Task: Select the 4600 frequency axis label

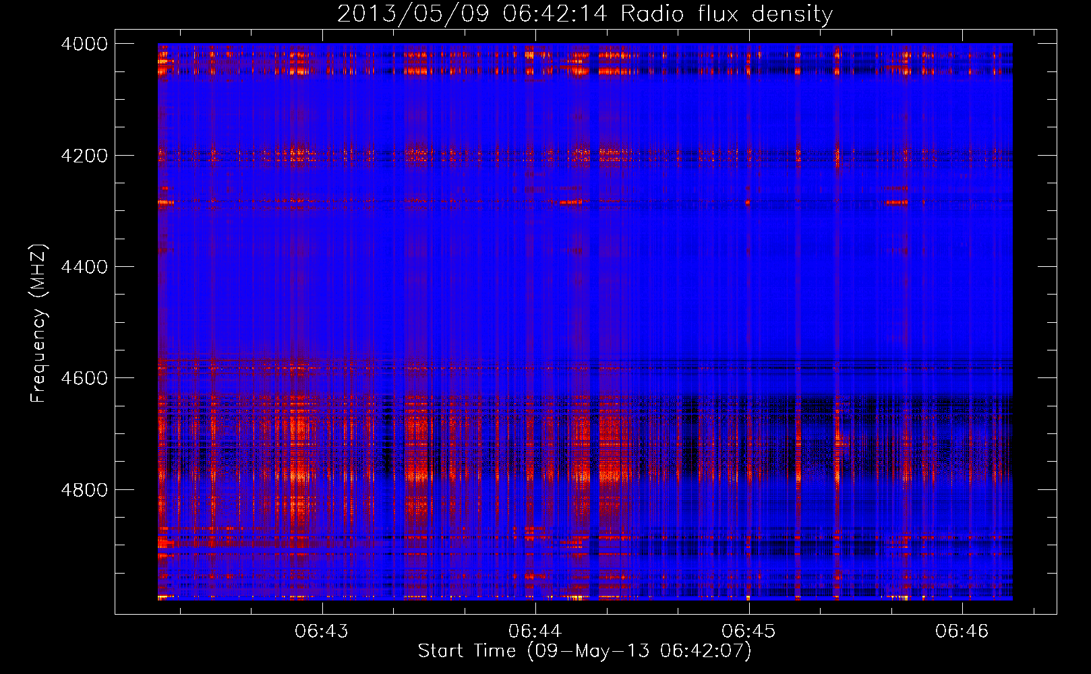Action: (84, 378)
